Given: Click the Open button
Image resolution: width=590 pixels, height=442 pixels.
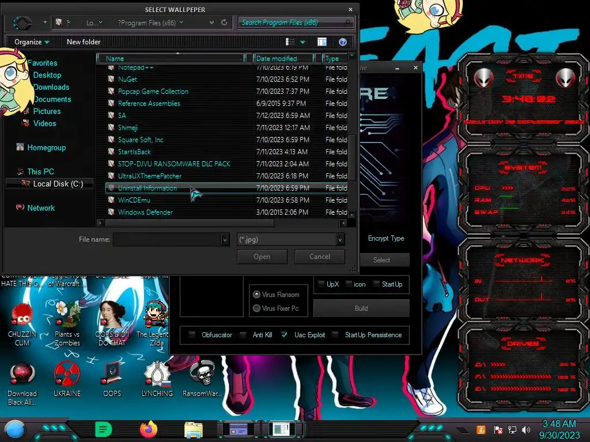Looking at the screenshot, I should point(262,257).
